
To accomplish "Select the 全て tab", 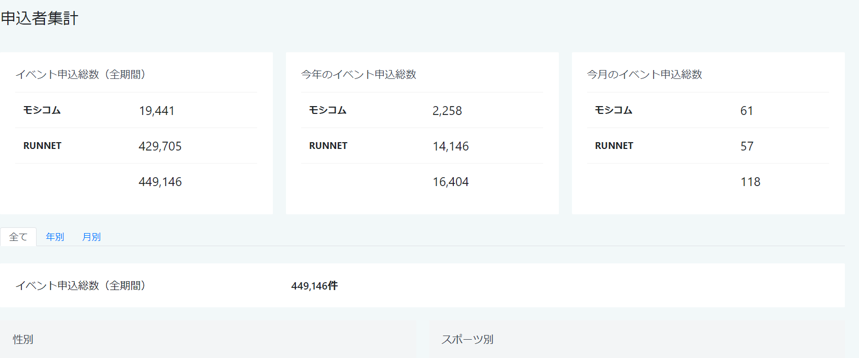I will click(18, 237).
